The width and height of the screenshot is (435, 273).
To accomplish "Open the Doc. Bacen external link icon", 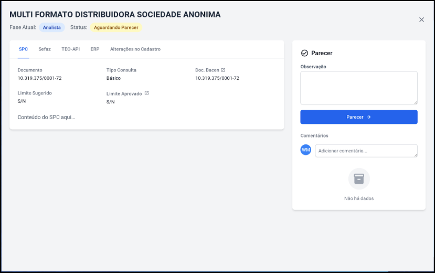I will tap(223, 70).
